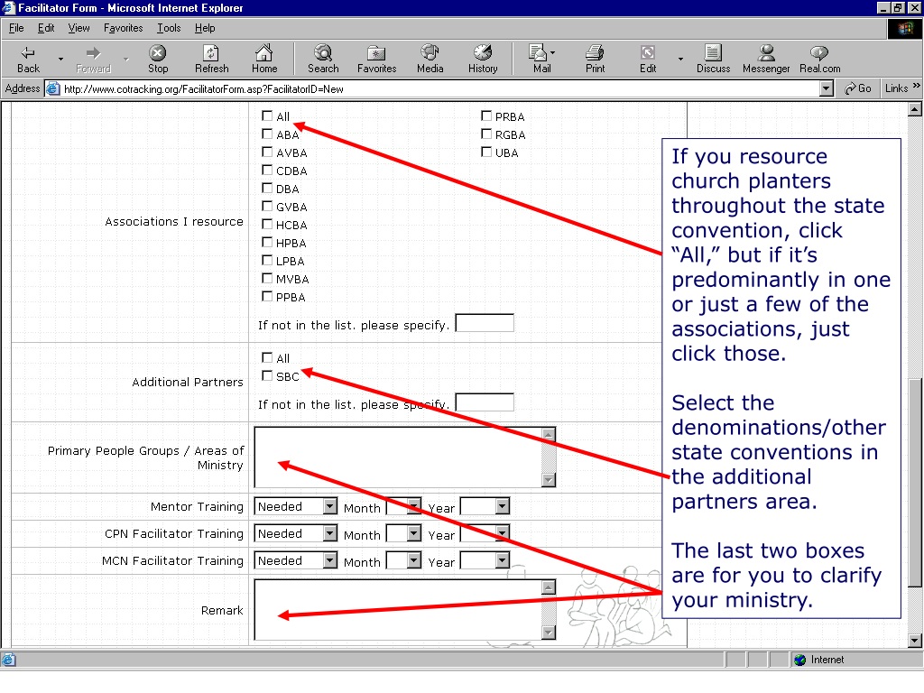Click Internet zone globe in status bar
This screenshot has width=924, height=693.
(799, 660)
